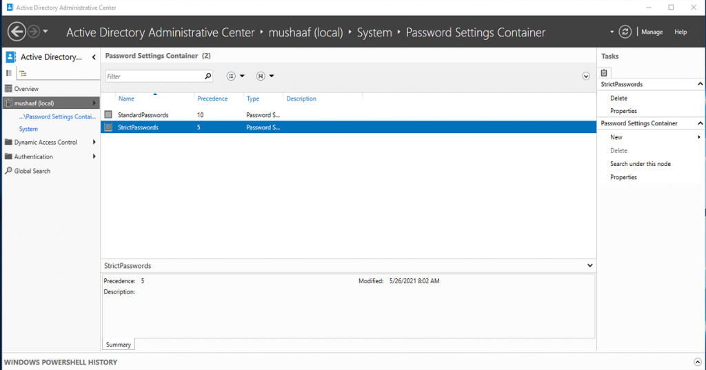
Task: Click the forward navigation arrow
Action: click(34, 32)
